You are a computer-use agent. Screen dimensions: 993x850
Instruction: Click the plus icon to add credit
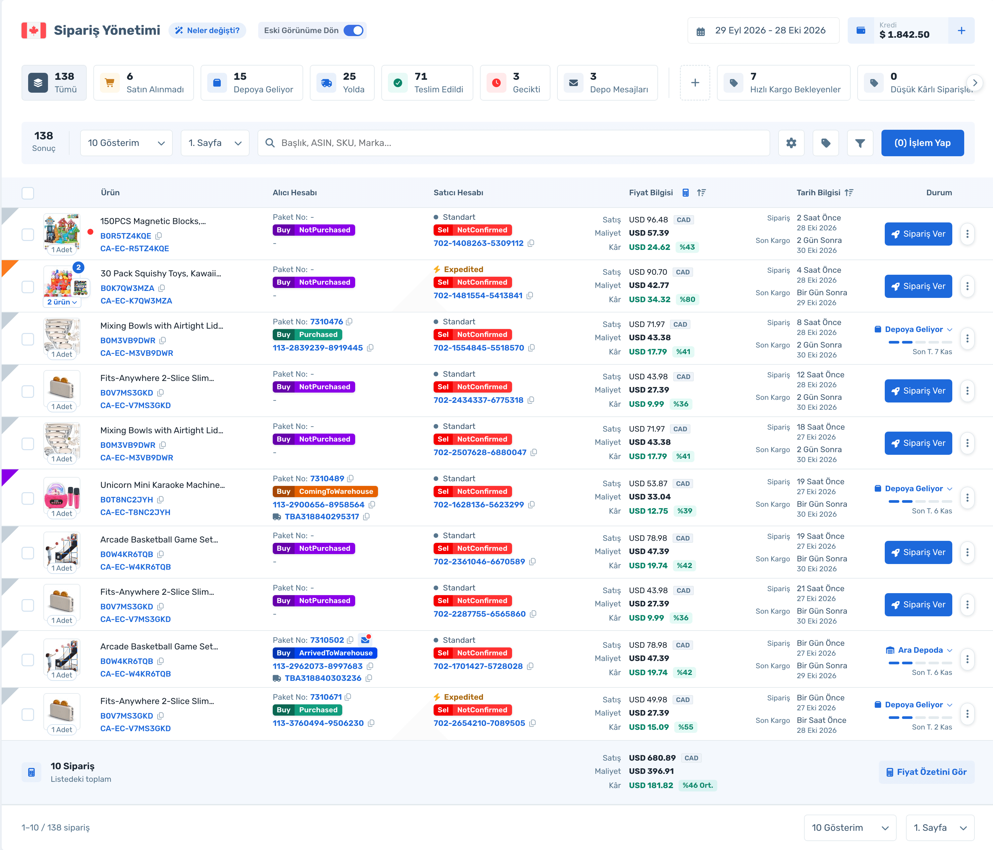pos(961,31)
